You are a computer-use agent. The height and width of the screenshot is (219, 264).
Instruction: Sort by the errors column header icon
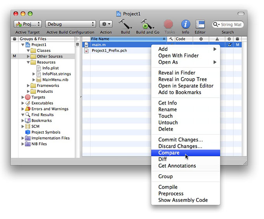[x=201, y=39]
